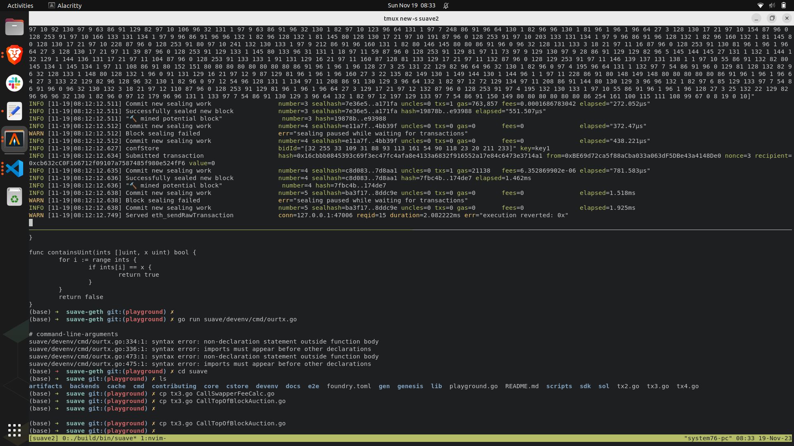Viewport: 794px width, 446px height.
Task: Click the [suave2] session name in status bar
Action: coord(44,438)
